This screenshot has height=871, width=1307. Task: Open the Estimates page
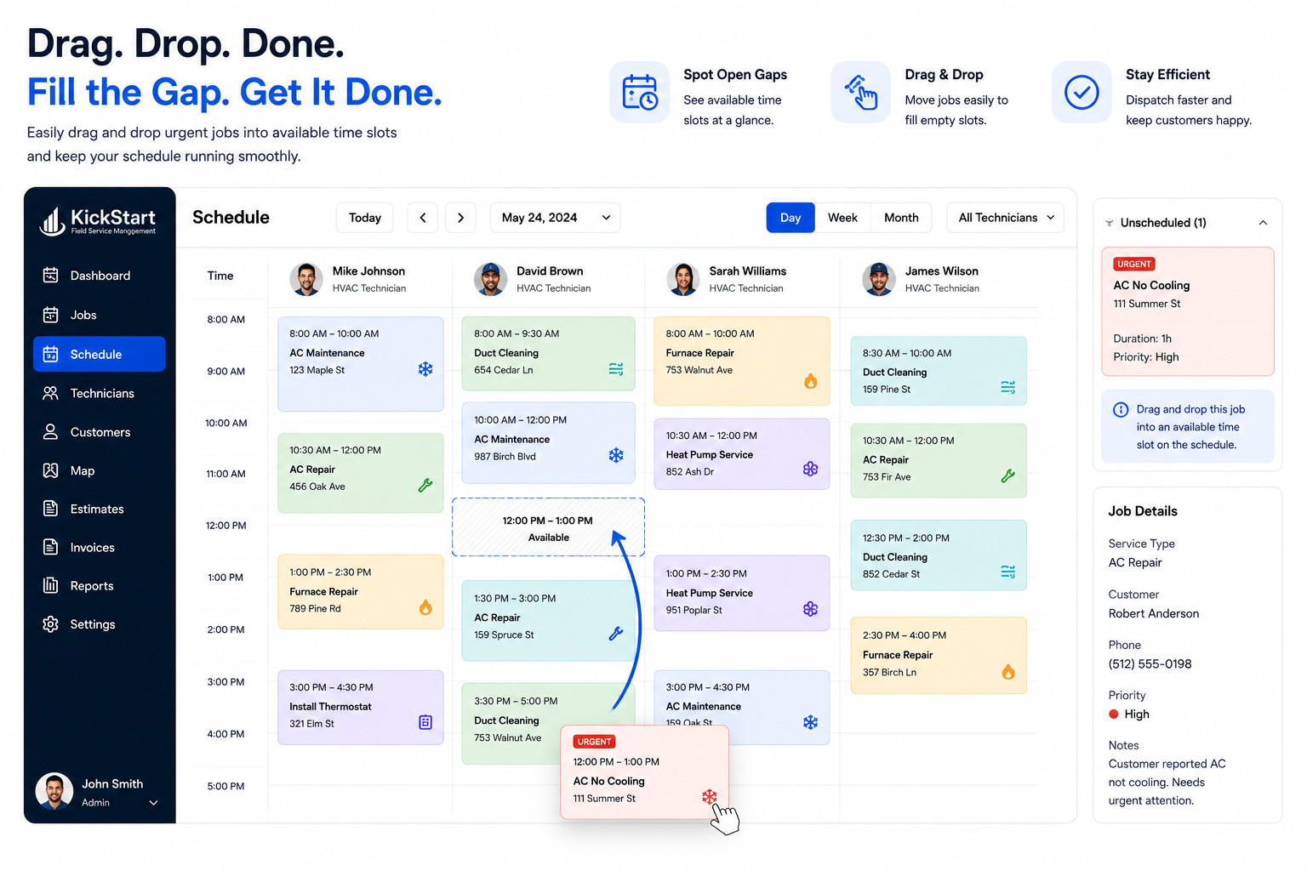pos(99,509)
